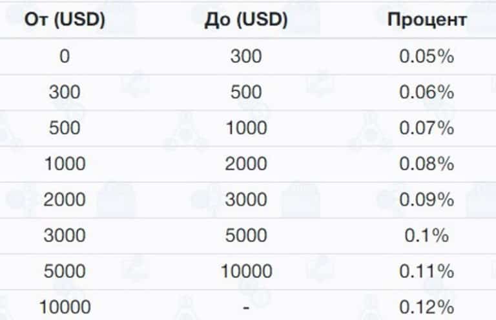Click 1000 in the До column
The height and width of the screenshot is (320, 496).
pos(245,128)
